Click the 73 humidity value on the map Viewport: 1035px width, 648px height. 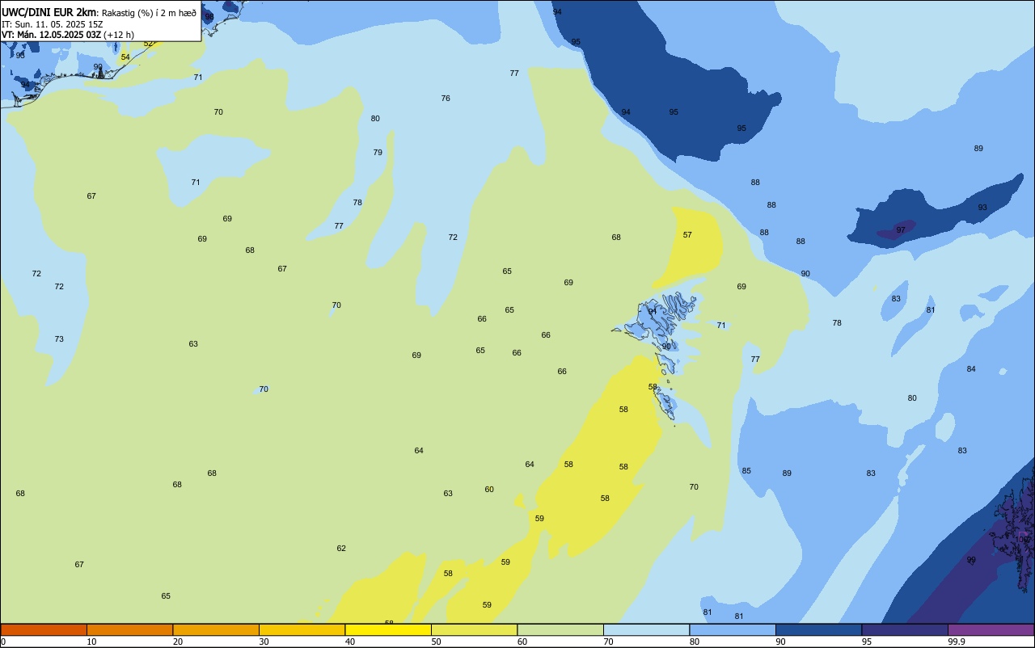click(x=59, y=339)
